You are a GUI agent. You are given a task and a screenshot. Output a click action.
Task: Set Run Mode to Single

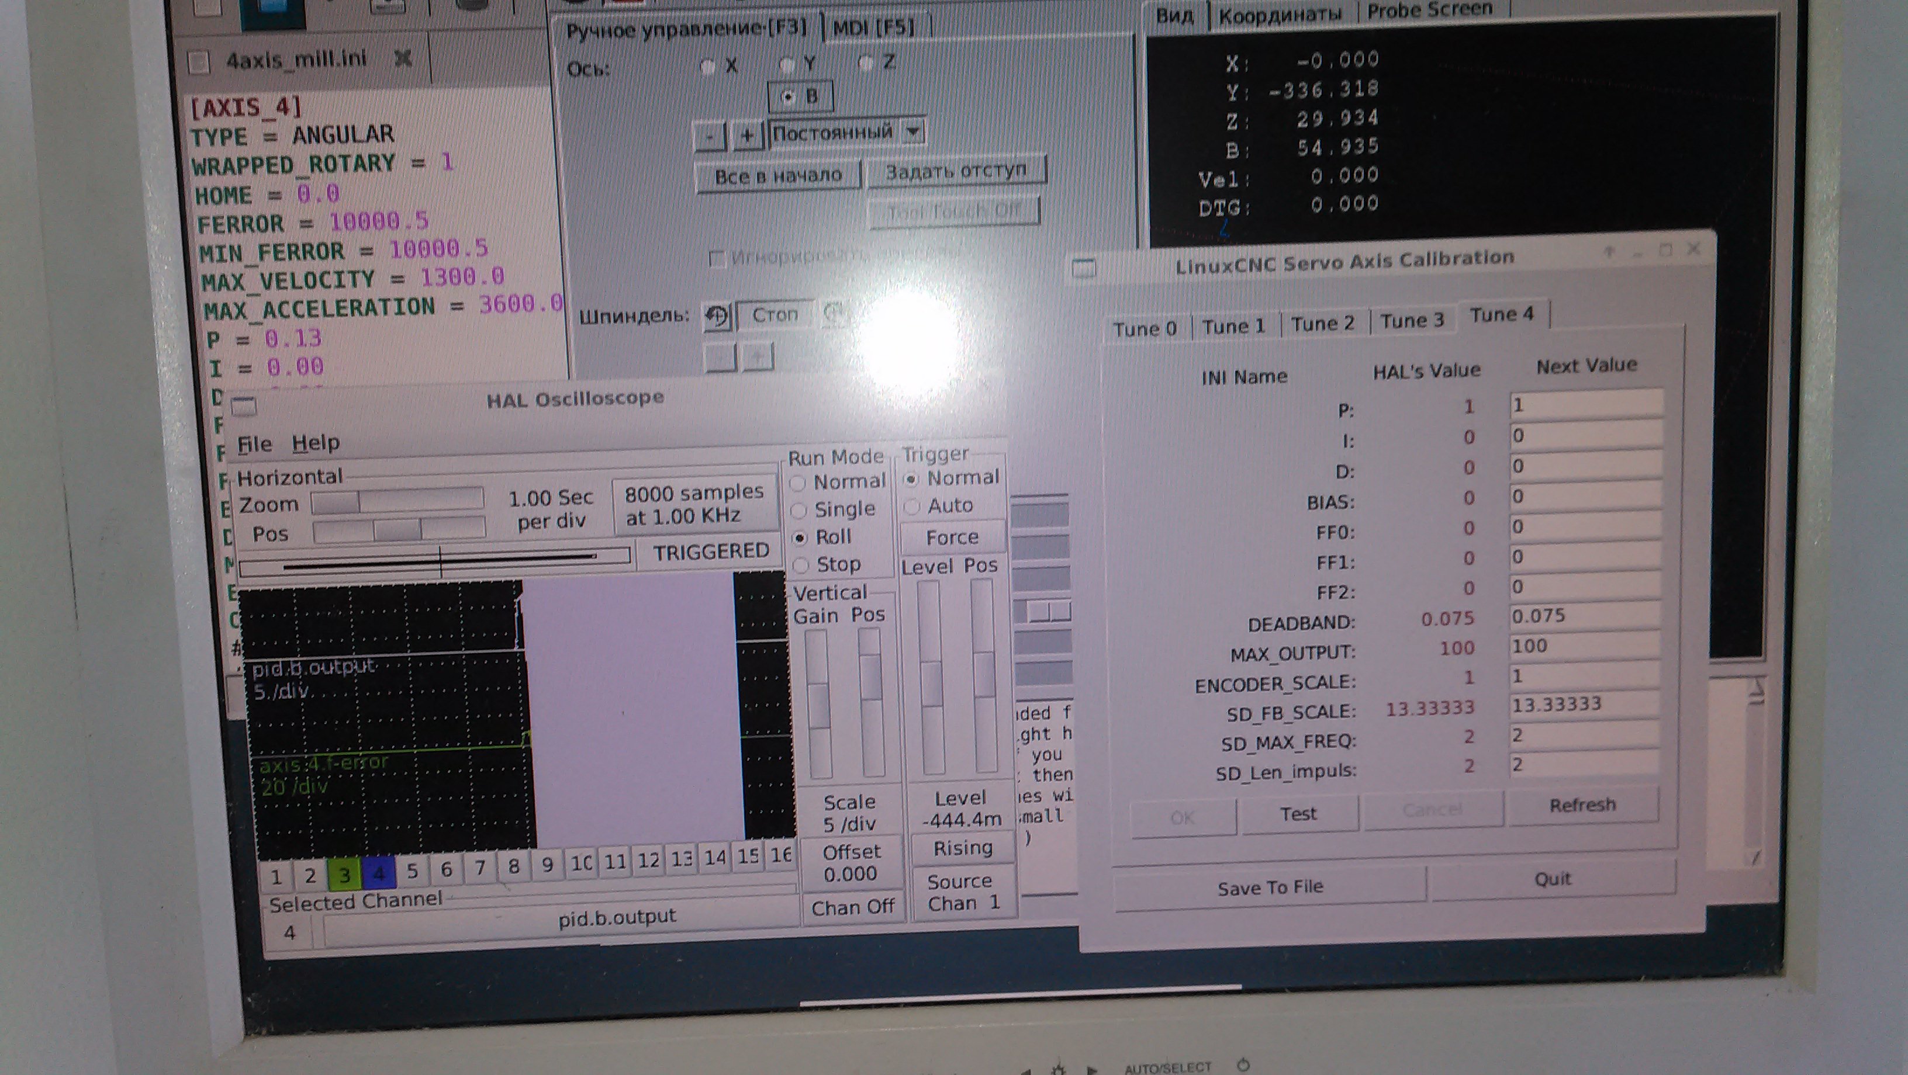point(799,510)
